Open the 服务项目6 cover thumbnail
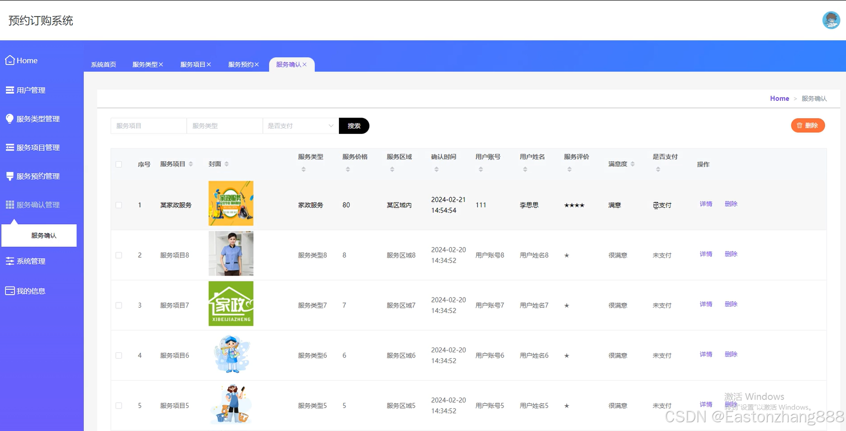The width and height of the screenshot is (846, 431). pyautogui.click(x=231, y=354)
